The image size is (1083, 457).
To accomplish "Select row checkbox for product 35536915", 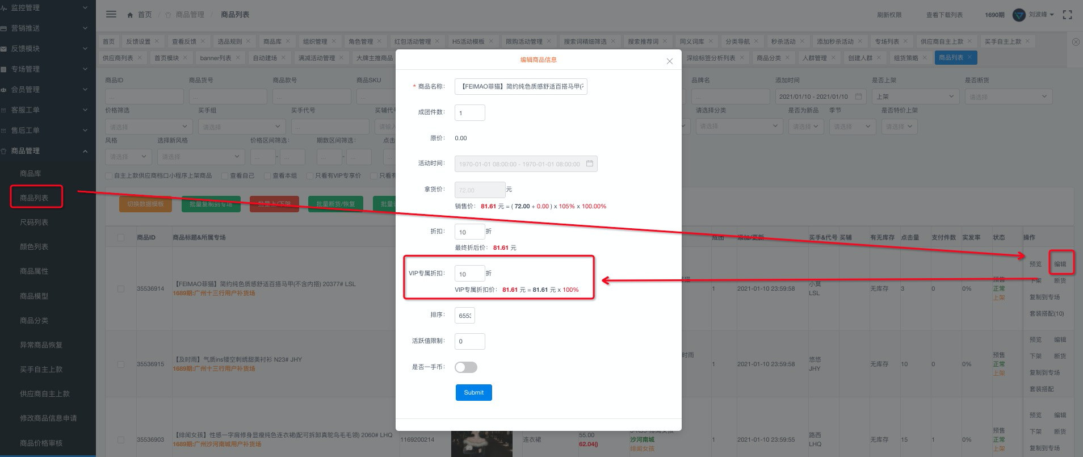I will [121, 364].
